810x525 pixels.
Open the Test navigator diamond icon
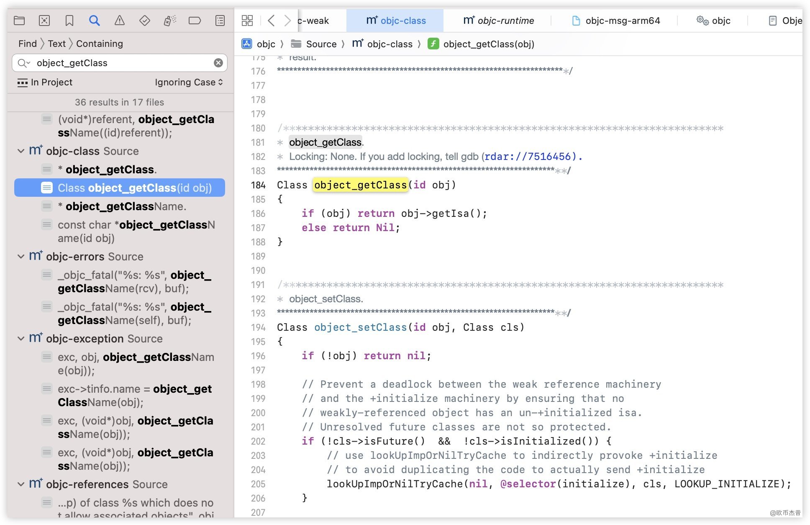pos(145,21)
